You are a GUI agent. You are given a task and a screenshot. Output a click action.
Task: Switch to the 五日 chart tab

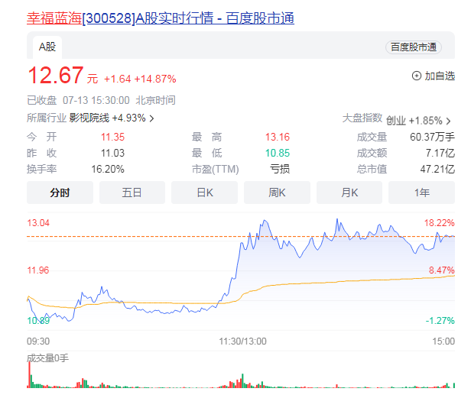(132, 193)
